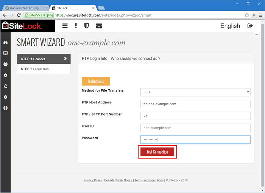Select the English language option
This screenshot has height=193, width=265.
tap(230, 26)
